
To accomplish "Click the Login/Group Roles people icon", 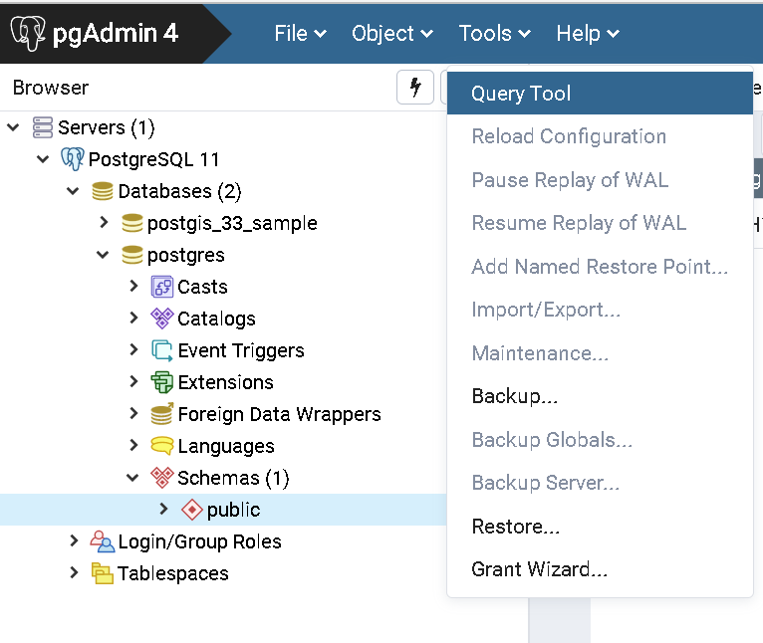I will [103, 541].
